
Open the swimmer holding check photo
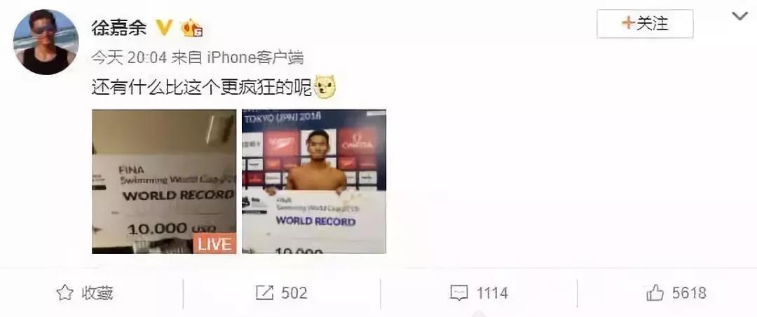coord(314,181)
